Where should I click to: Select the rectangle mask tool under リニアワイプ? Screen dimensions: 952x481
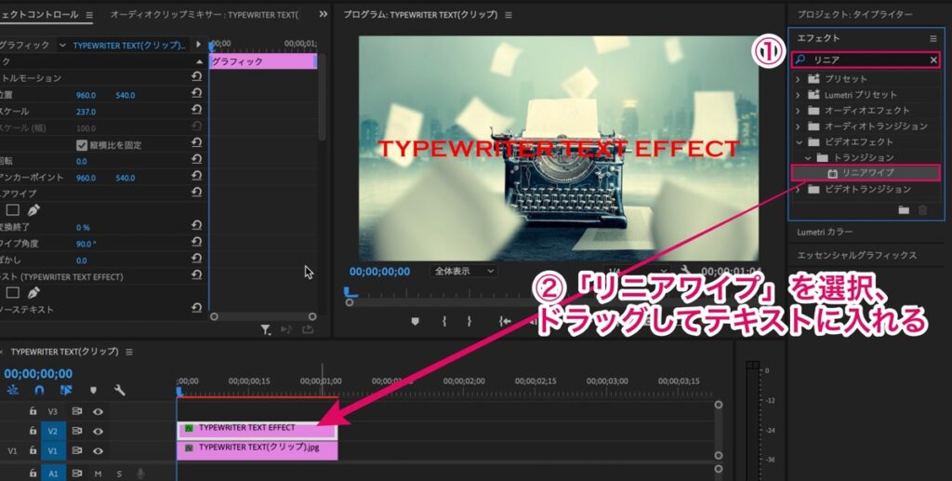pyautogui.click(x=13, y=210)
